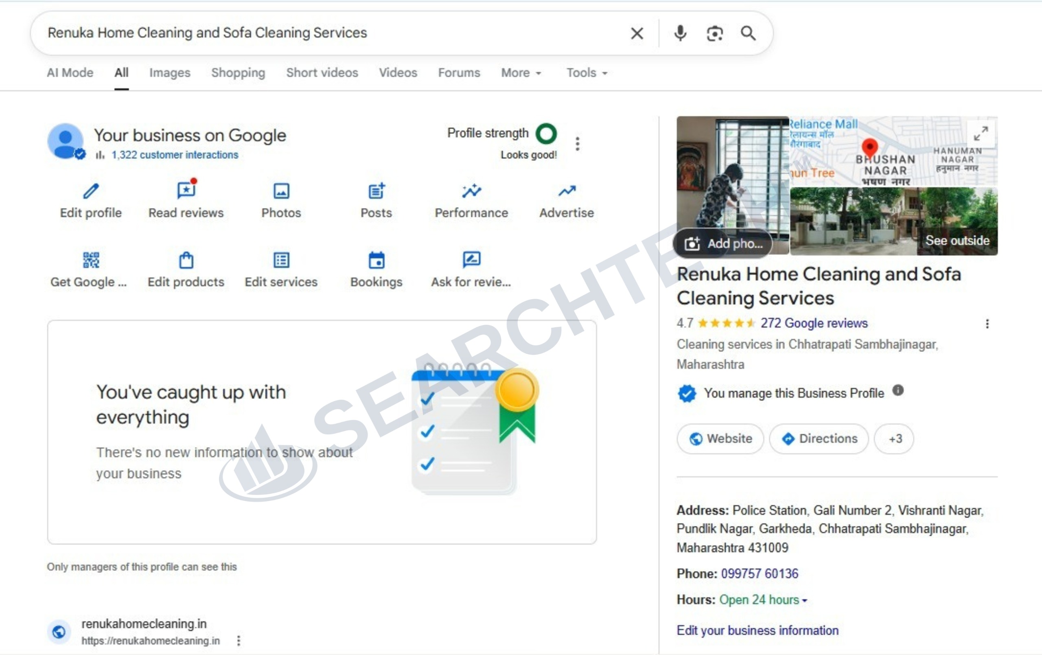The image size is (1042, 655).
Task: Switch to Forums tab
Action: 459,73
